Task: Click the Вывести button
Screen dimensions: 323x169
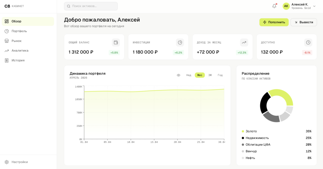Action: pyautogui.click(x=303, y=22)
